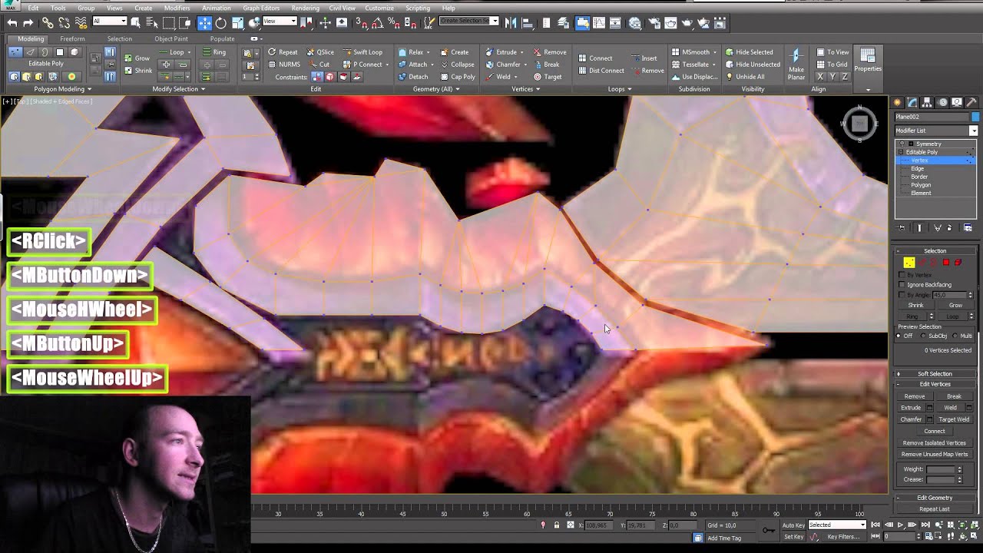Expand the Polygon Modeling panel dropdown
983x553 pixels.
point(62,89)
